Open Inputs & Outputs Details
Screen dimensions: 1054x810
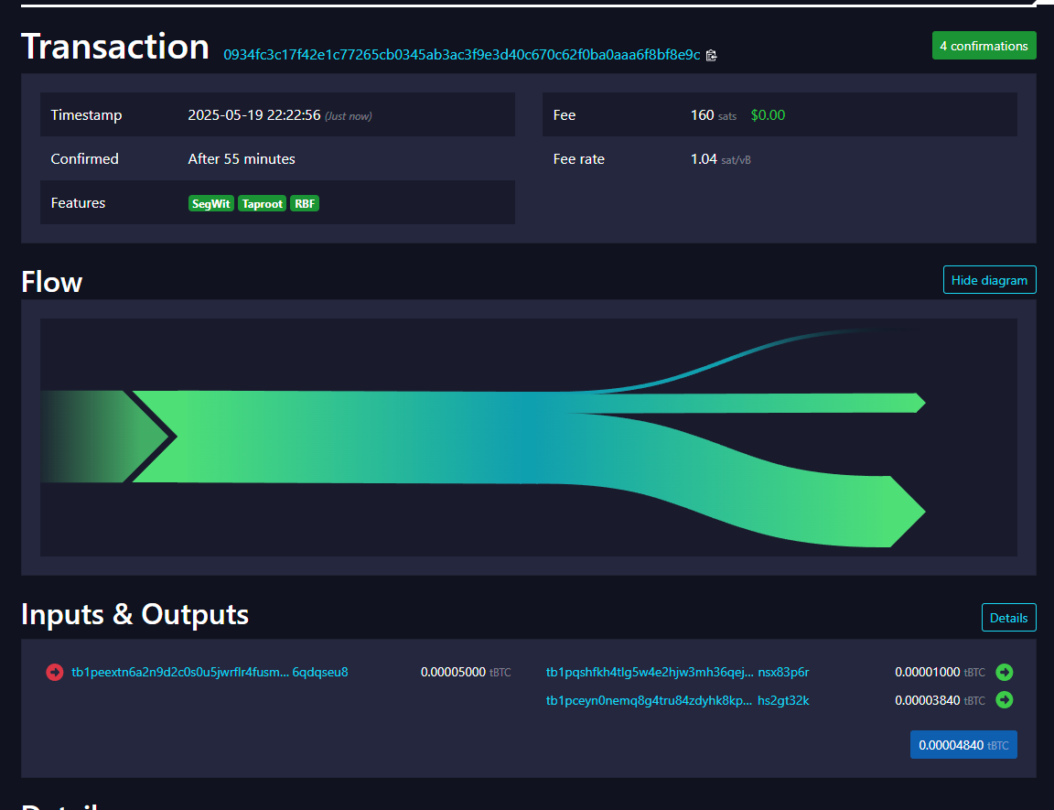point(1008,618)
